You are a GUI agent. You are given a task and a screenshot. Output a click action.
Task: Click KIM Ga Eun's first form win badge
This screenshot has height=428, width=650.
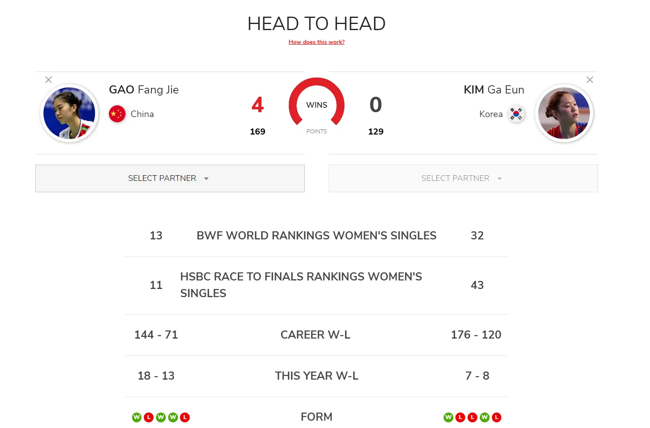point(448,417)
